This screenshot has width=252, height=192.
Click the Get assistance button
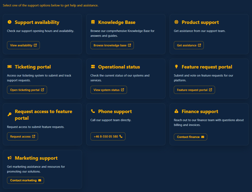pyautogui.click(x=189, y=45)
